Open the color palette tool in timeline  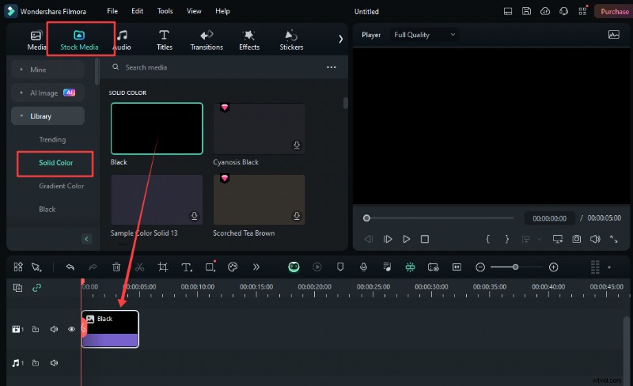233,267
